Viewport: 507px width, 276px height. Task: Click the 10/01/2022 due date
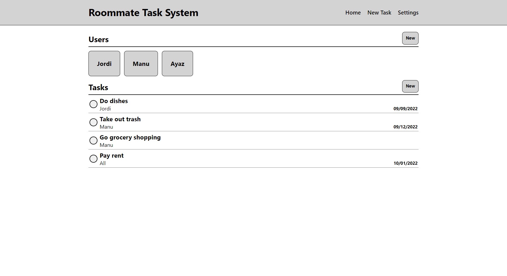point(405,163)
